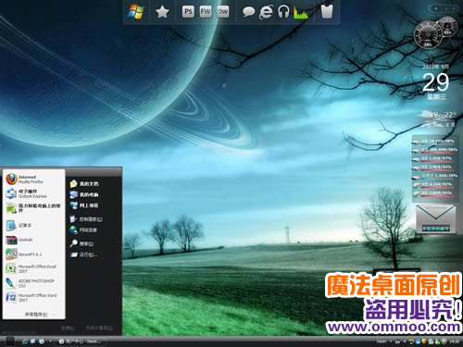The width and height of the screenshot is (463, 347).
Task: Open ADOBE PHOTOSHOP CS2 entry
Action: tap(34, 283)
